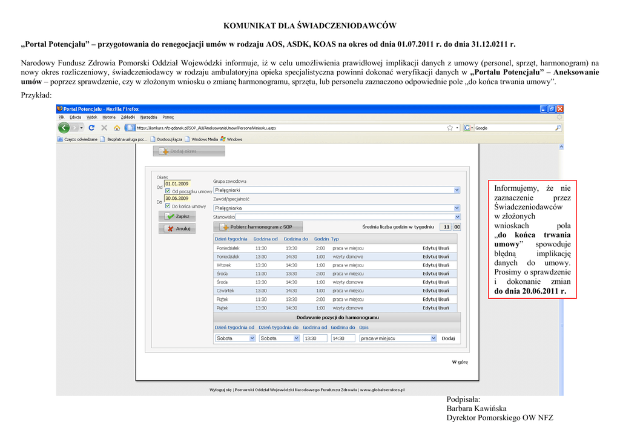
Task: Open the 'Dzień tygodnia od' Sobota dropdown
Action: pos(252,338)
